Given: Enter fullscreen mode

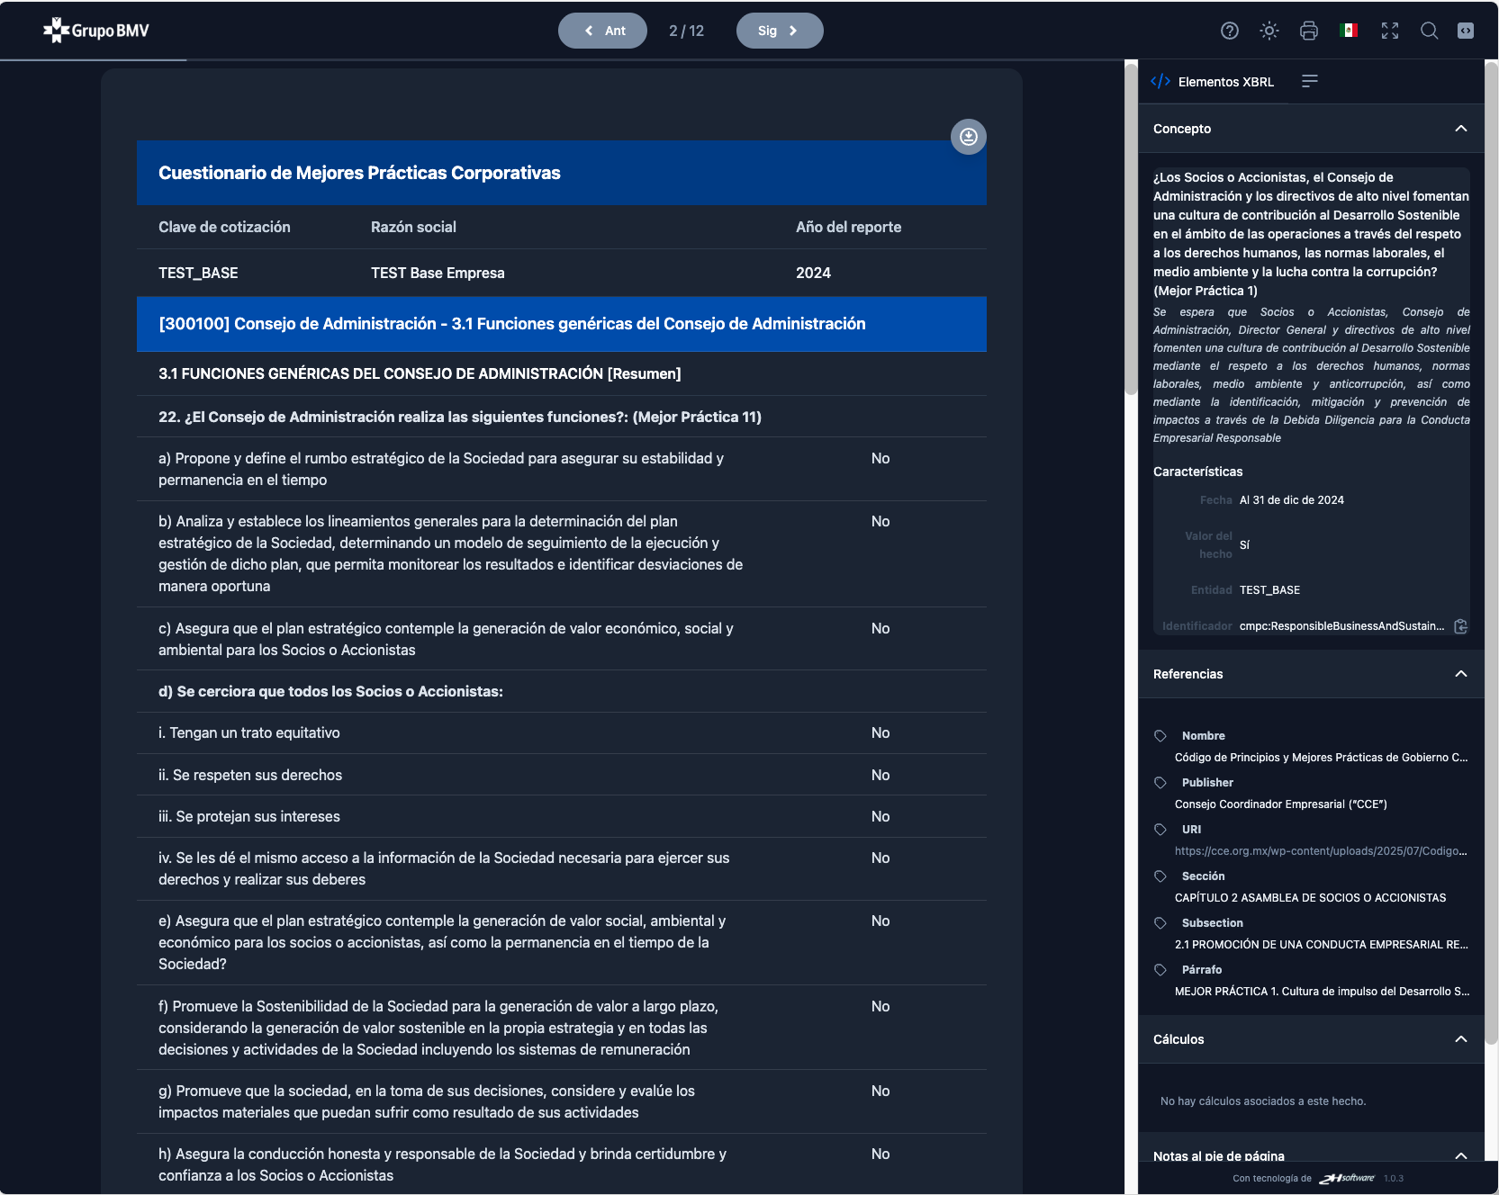Looking at the screenshot, I should coord(1390,31).
